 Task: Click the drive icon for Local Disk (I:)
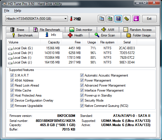[10, 58]
